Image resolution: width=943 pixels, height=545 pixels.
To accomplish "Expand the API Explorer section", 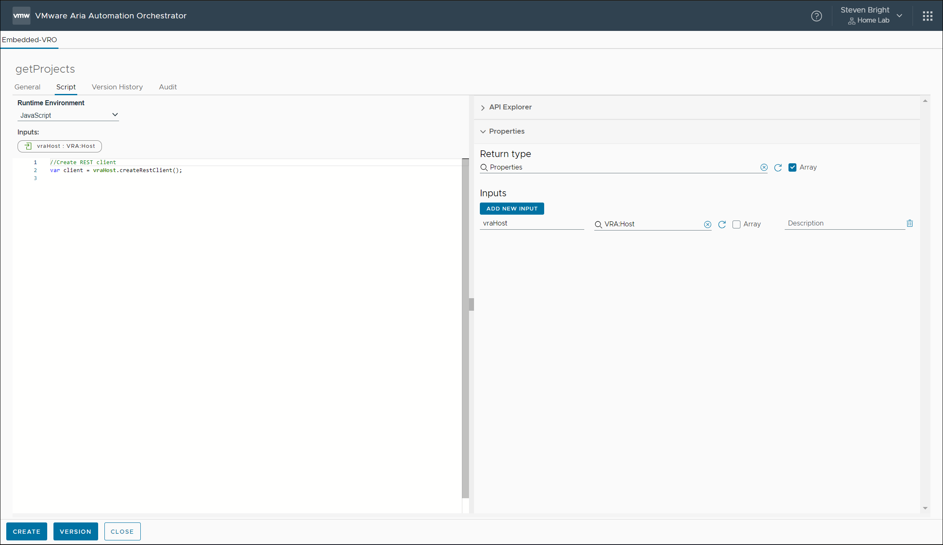I will (x=510, y=107).
